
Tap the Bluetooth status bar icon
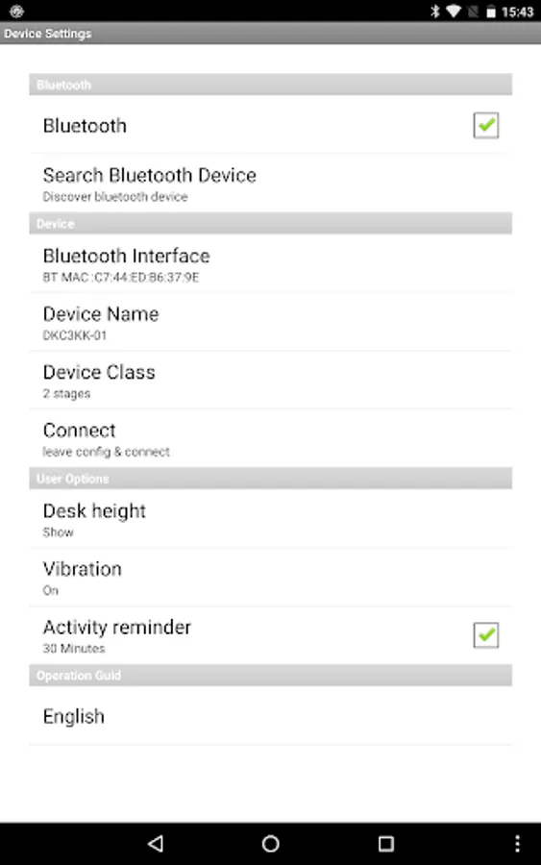(435, 11)
